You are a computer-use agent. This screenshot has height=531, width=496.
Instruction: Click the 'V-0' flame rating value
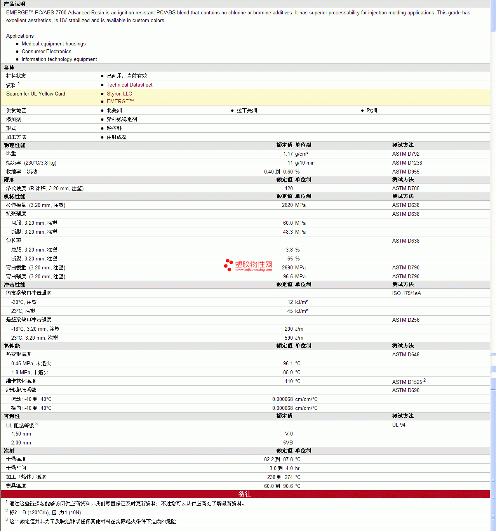click(x=289, y=434)
